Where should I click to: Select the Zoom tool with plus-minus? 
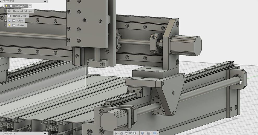point(130,133)
